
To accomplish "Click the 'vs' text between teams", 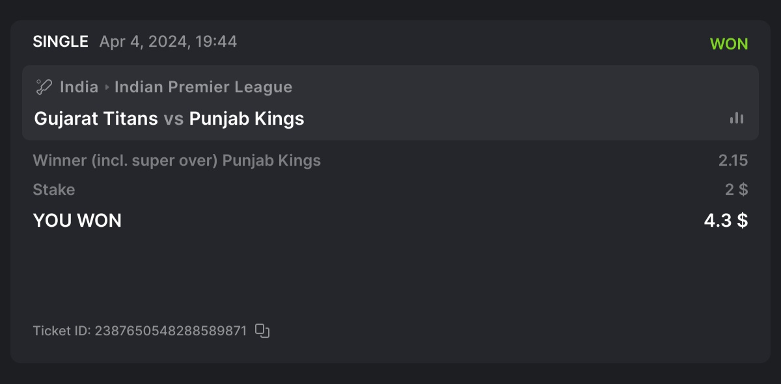I will click(x=173, y=119).
